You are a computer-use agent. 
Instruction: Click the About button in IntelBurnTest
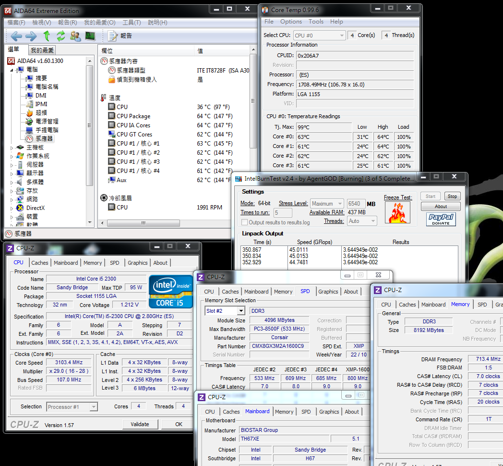click(441, 206)
